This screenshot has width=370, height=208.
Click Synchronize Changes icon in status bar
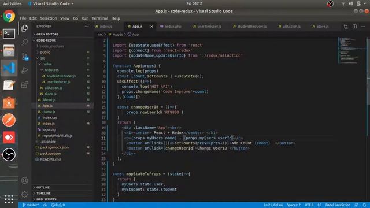(x=45, y=205)
